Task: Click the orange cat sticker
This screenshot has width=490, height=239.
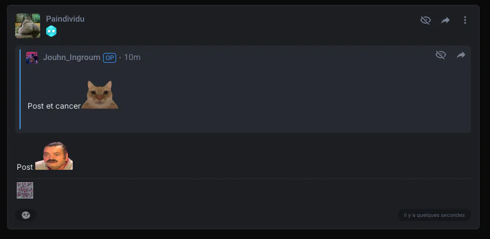Action: pyautogui.click(x=100, y=95)
